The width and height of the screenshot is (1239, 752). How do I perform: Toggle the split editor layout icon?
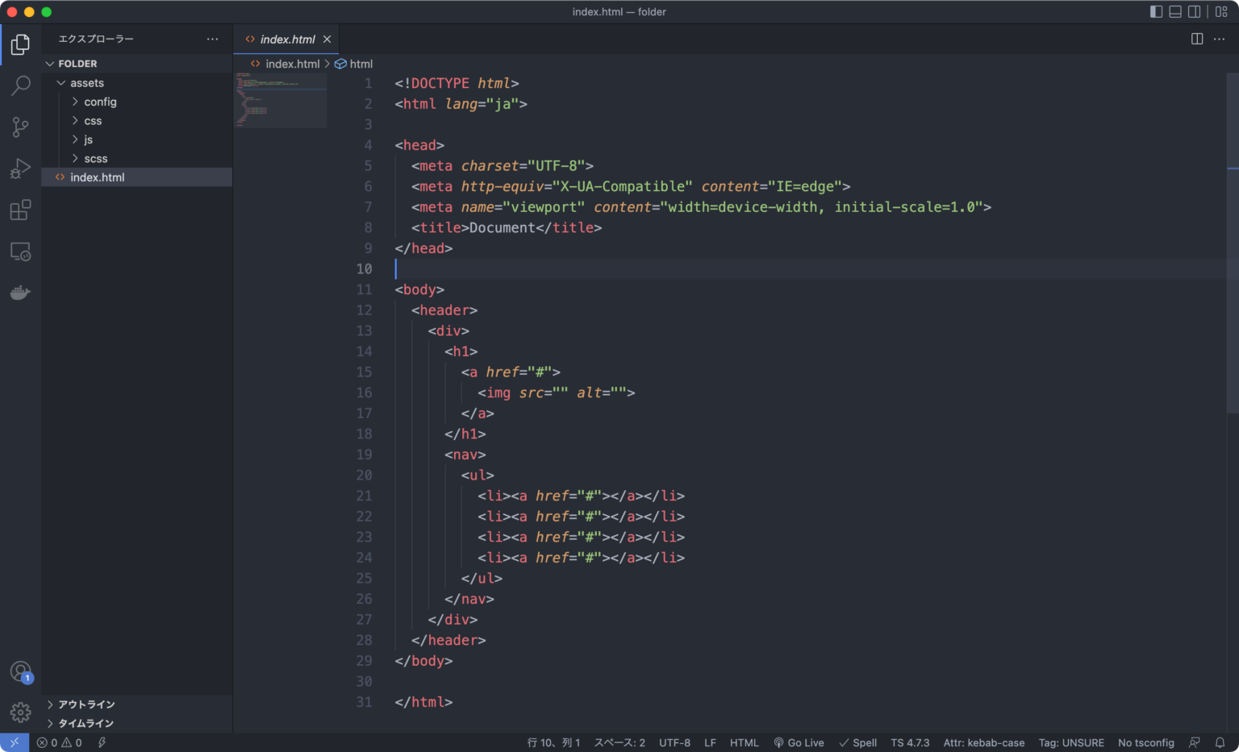1195,39
